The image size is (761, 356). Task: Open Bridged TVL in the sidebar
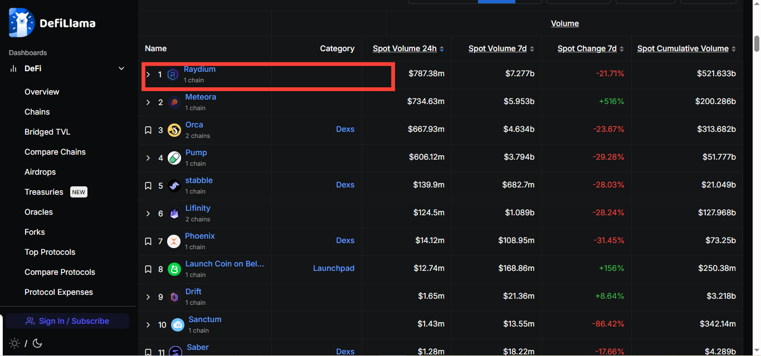coord(47,132)
